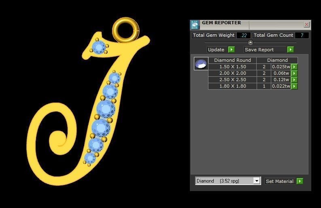Click the material dropdown arrow button
321x208 pixels.
tap(257, 181)
